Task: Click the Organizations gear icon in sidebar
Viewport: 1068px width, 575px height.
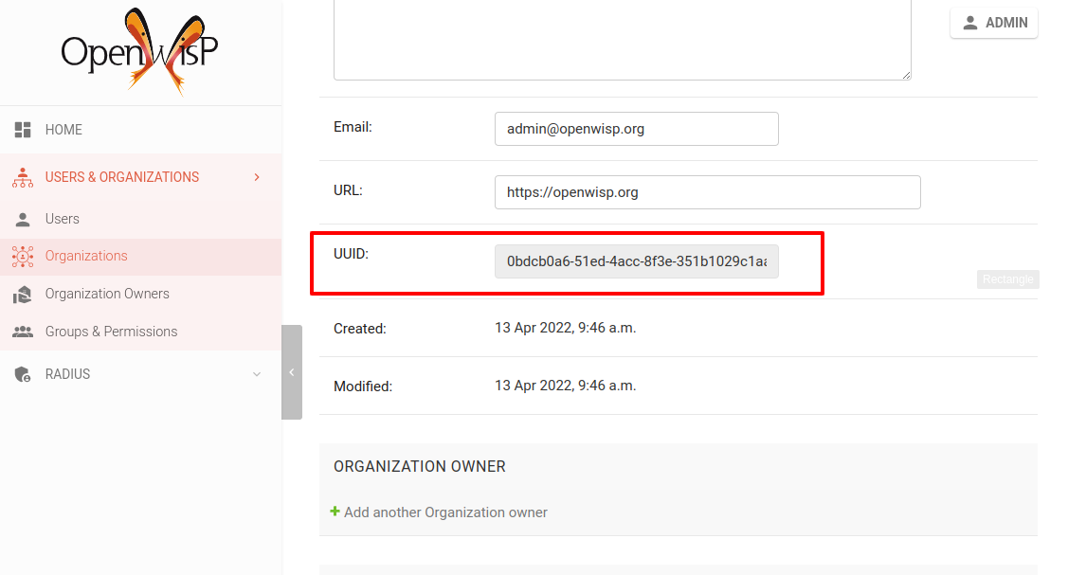Action: pos(23,256)
